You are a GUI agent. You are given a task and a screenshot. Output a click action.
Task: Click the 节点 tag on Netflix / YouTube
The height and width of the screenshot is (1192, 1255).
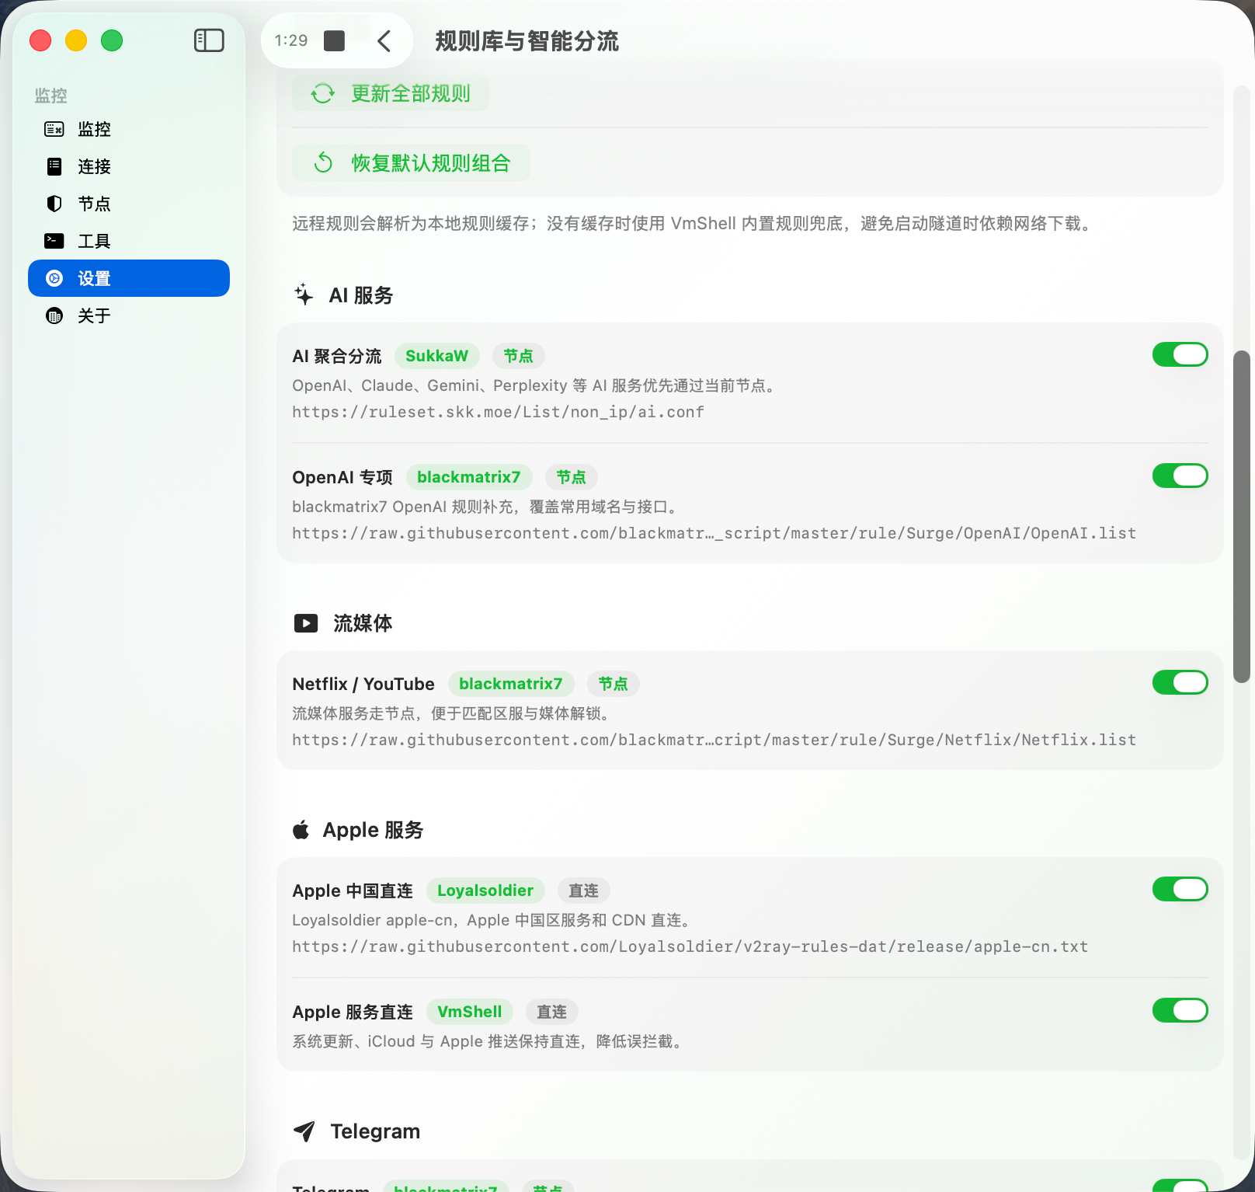tap(614, 684)
